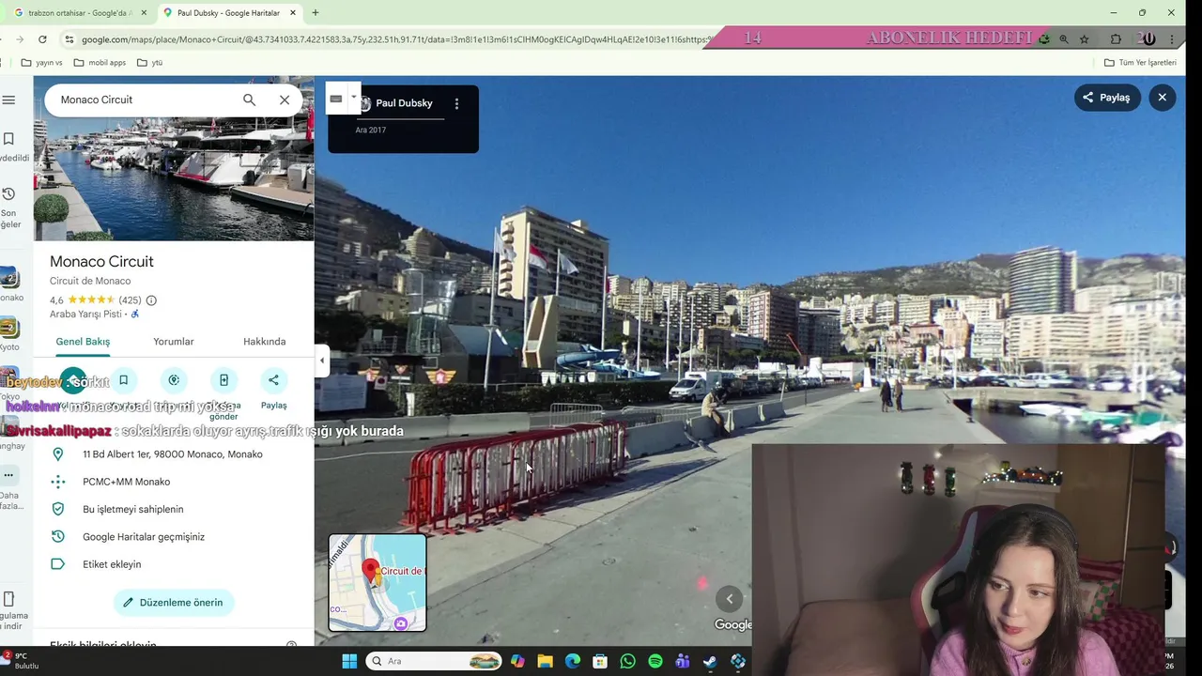Open the Chrome three-dot menu
The image size is (1202, 676).
click(1172, 39)
